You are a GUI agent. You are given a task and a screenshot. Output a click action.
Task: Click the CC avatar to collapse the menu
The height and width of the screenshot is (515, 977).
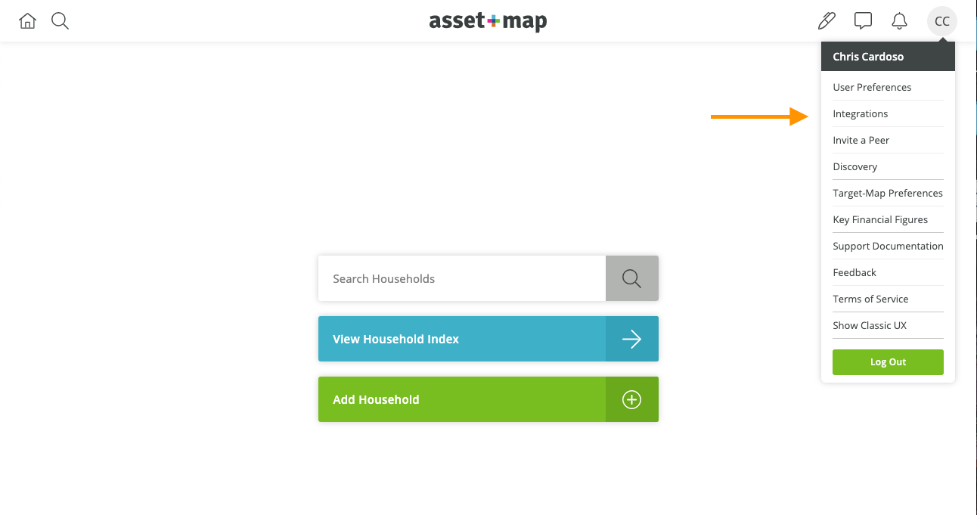pos(941,20)
